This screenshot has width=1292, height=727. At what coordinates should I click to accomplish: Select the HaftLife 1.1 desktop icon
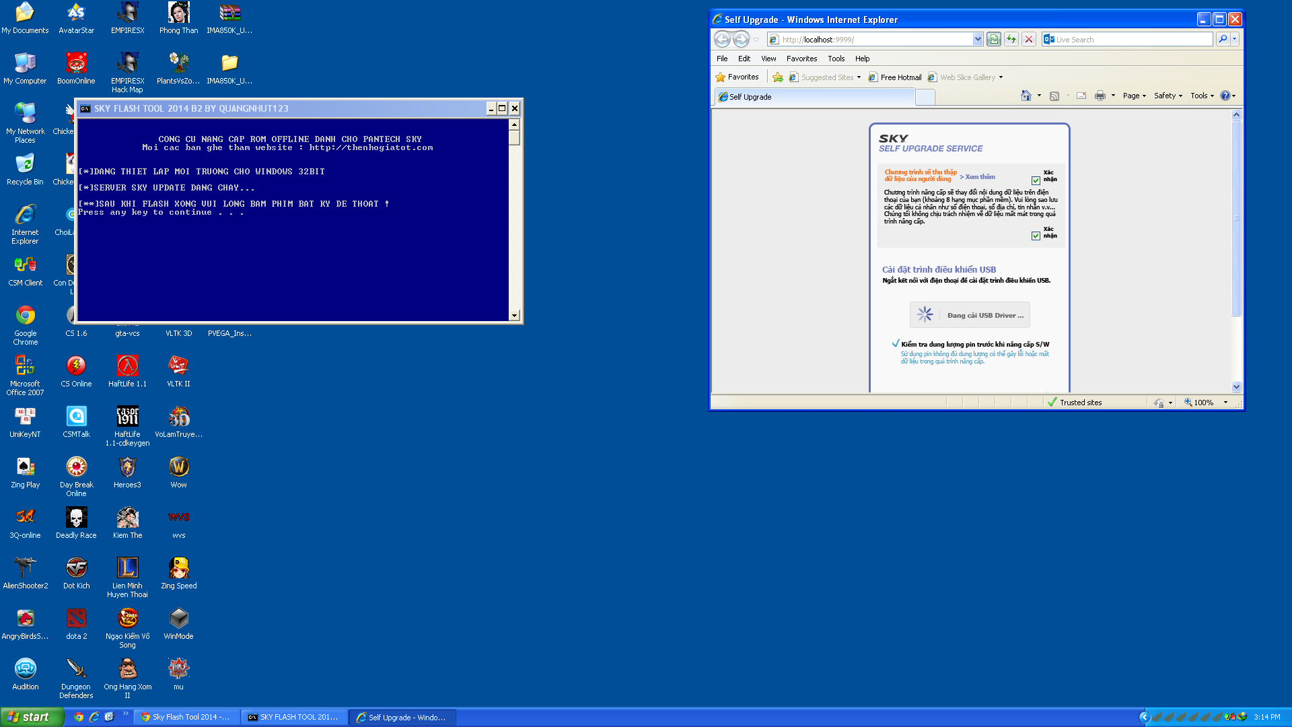(x=128, y=371)
